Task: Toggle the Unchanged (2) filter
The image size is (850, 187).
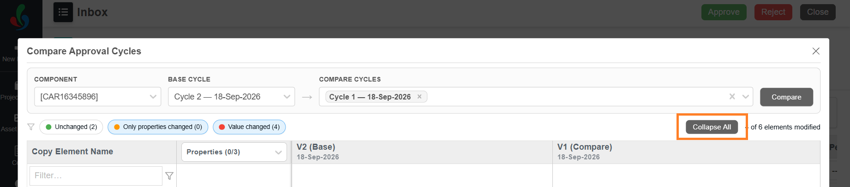Action: tap(71, 127)
